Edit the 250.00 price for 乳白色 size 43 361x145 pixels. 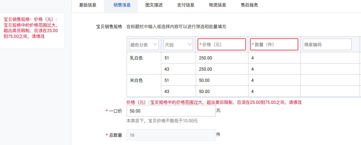tap(222, 69)
